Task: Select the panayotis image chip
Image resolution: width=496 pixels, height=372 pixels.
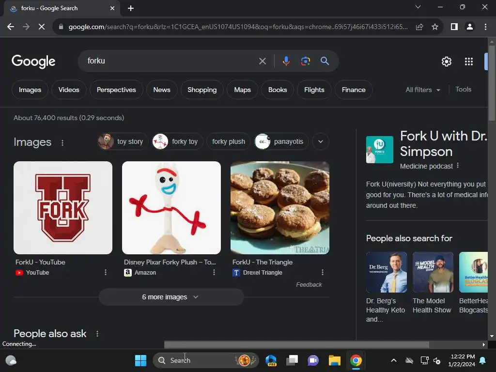Action: point(281,141)
